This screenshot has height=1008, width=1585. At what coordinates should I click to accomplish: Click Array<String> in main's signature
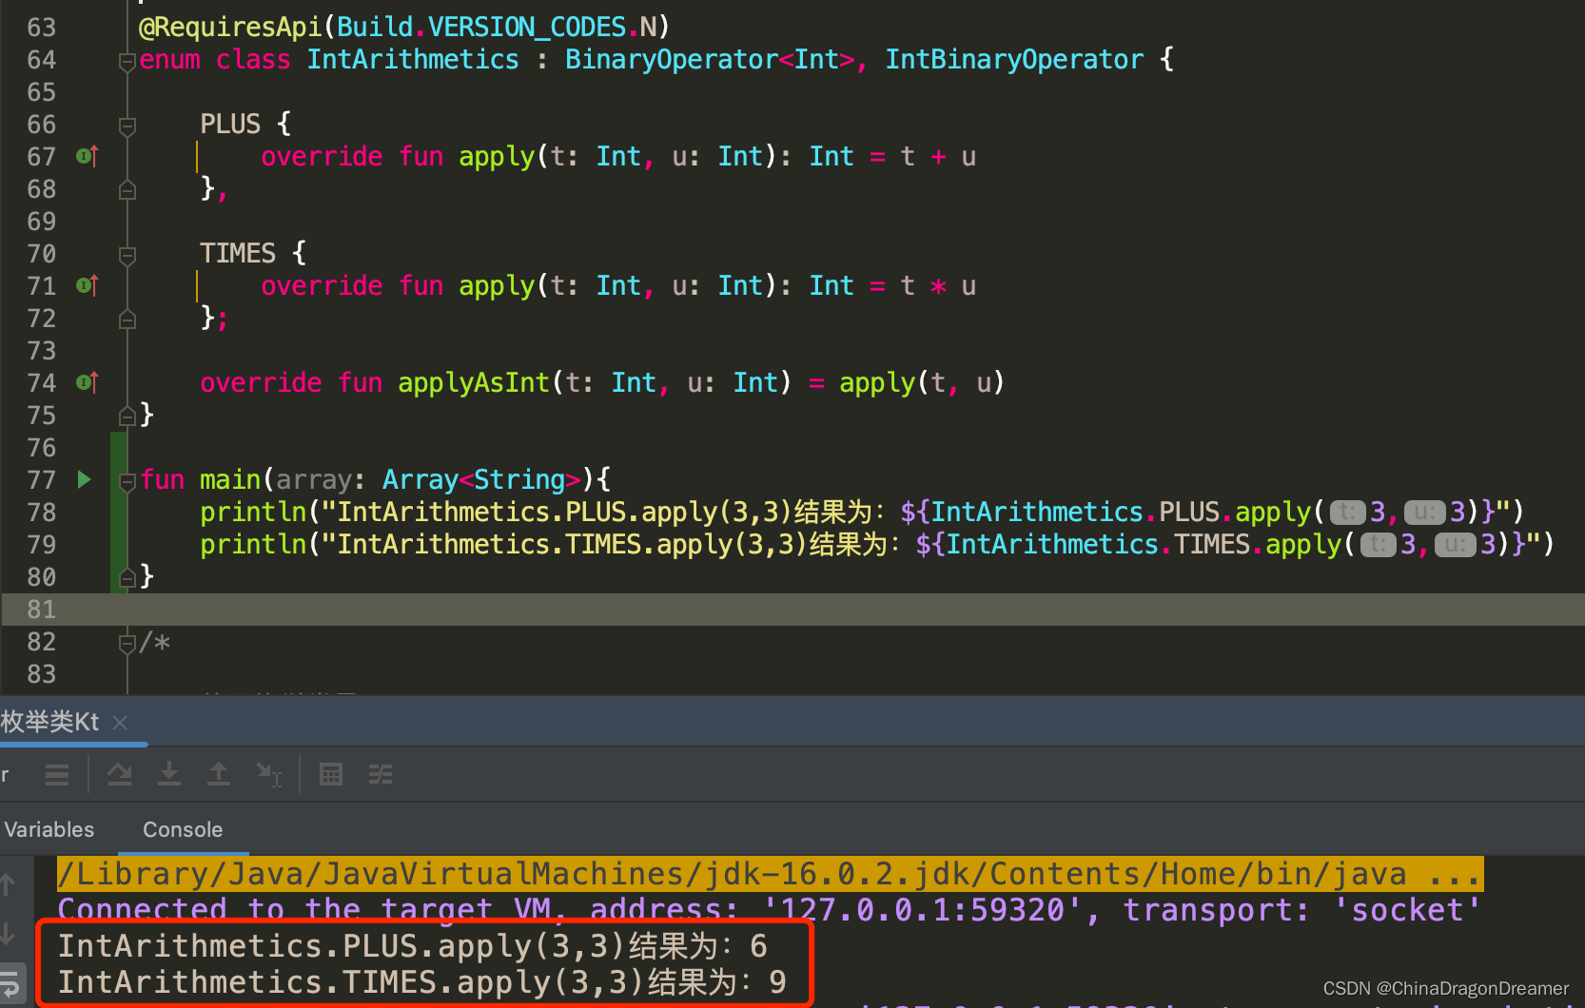(x=481, y=479)
